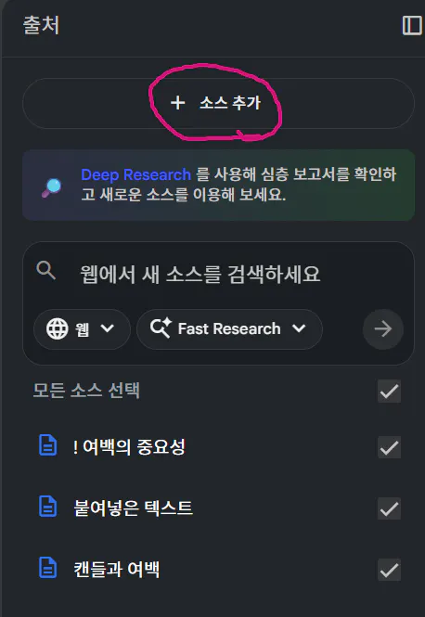Toggle the 모든 소스 선택 checkbox

point(389,392)
